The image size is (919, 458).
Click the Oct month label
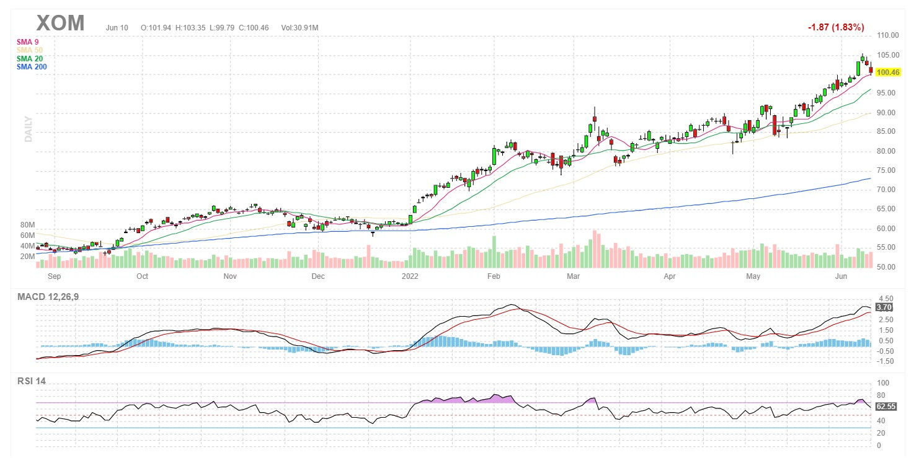[143, 277]
